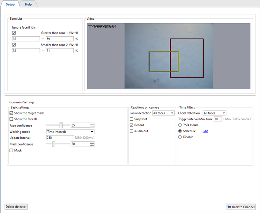
Task: Select the Setup tab
Action: pyautogui.click(x=10, y=4)
